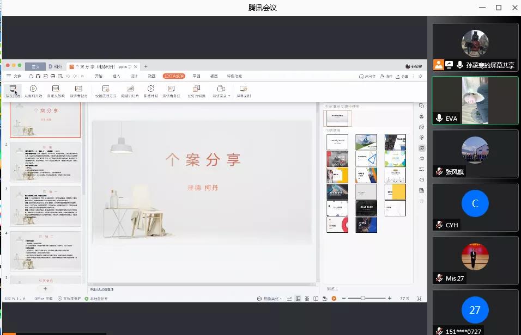Add a new slide with plus button

point(45,289)
